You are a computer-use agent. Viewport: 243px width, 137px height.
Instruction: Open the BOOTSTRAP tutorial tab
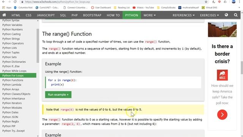pyautogui.click(x=92, y=15)
